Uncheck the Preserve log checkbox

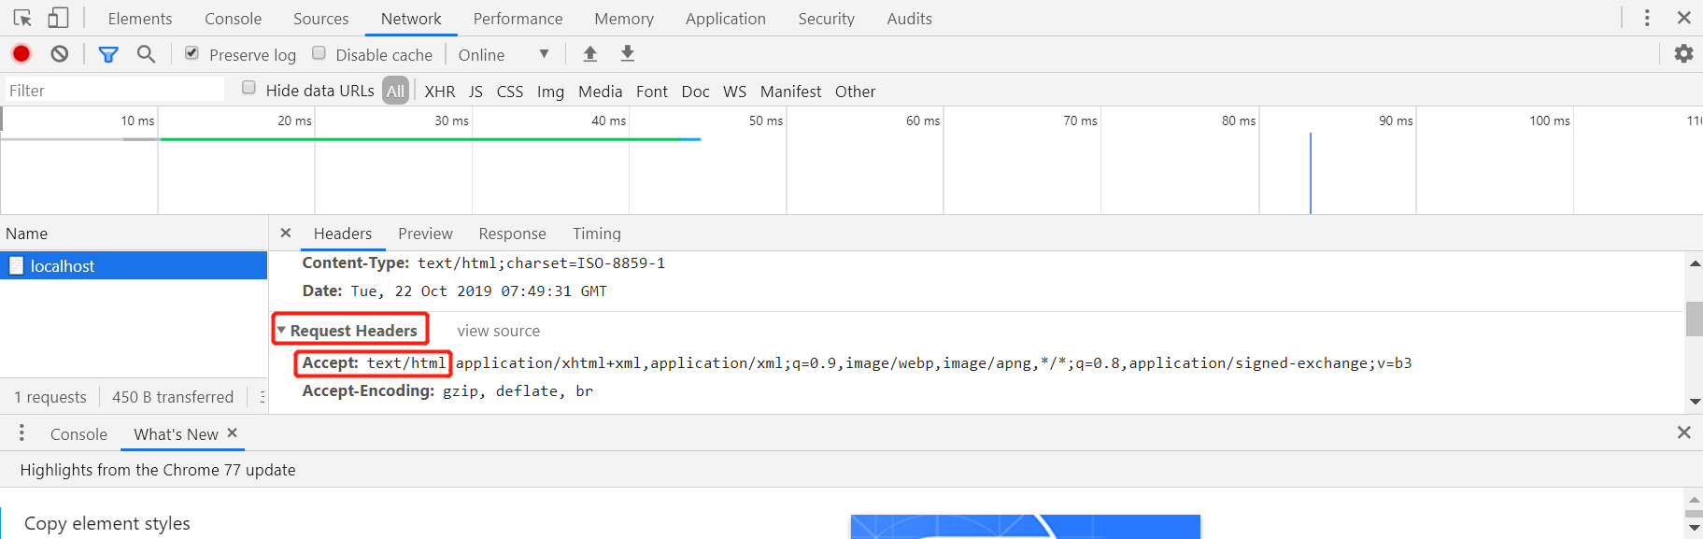click(192, 53)
